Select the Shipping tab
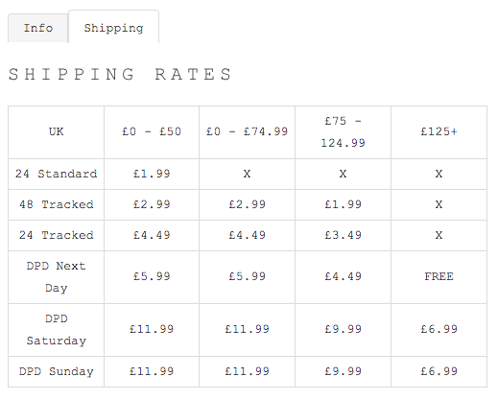The width and height of the screenshot is (498, 400). (113, 28)
